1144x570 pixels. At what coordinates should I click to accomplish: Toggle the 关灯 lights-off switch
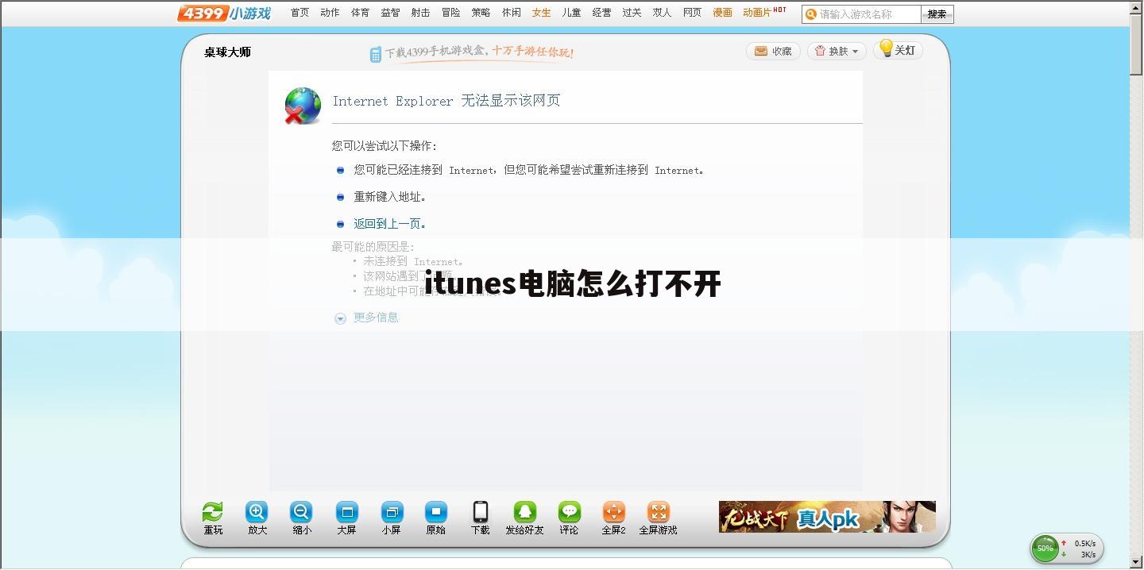click(897, 50)
